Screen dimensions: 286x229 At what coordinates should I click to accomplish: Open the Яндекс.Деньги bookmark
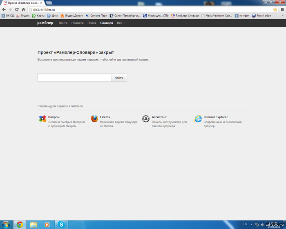[x=74, y=16]
